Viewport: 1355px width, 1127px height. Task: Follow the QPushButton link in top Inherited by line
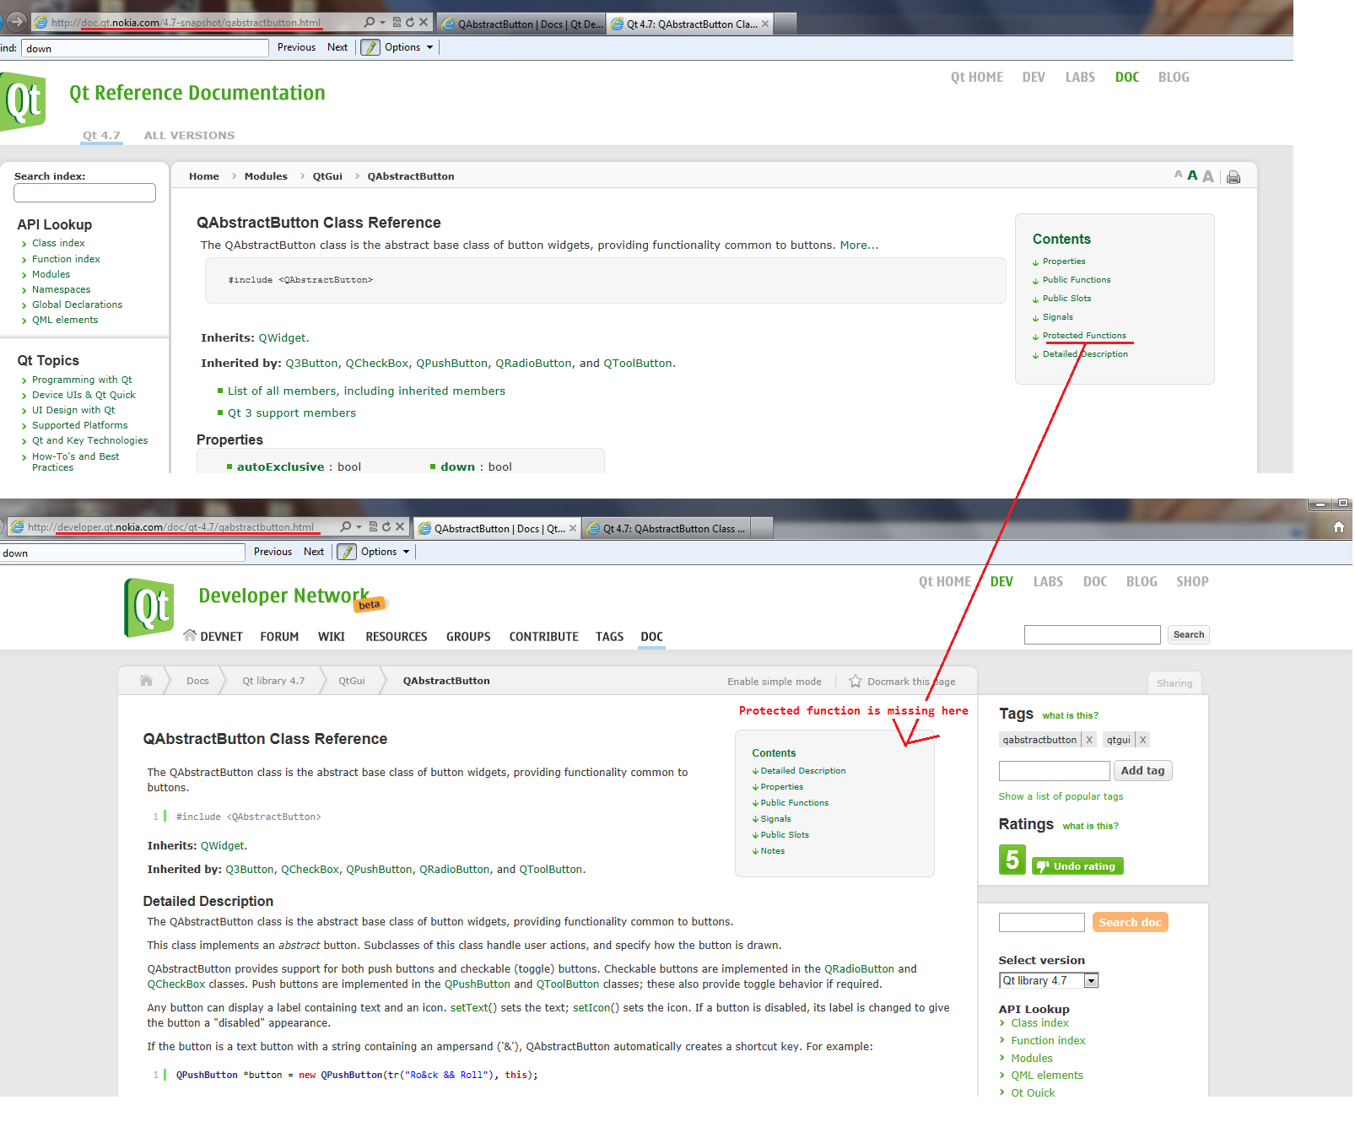coord(451,363)
